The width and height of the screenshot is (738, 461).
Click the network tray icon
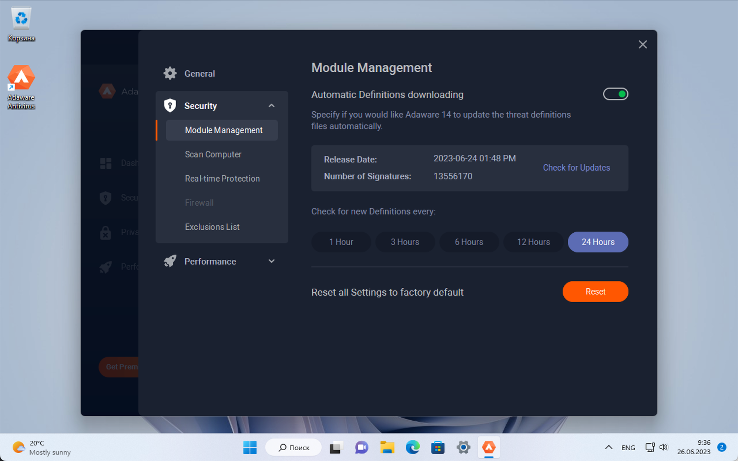pyautogui.click(x=650, y=447)
